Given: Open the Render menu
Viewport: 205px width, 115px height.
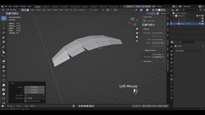Looking at the screenshot, I should click(16, 6).
